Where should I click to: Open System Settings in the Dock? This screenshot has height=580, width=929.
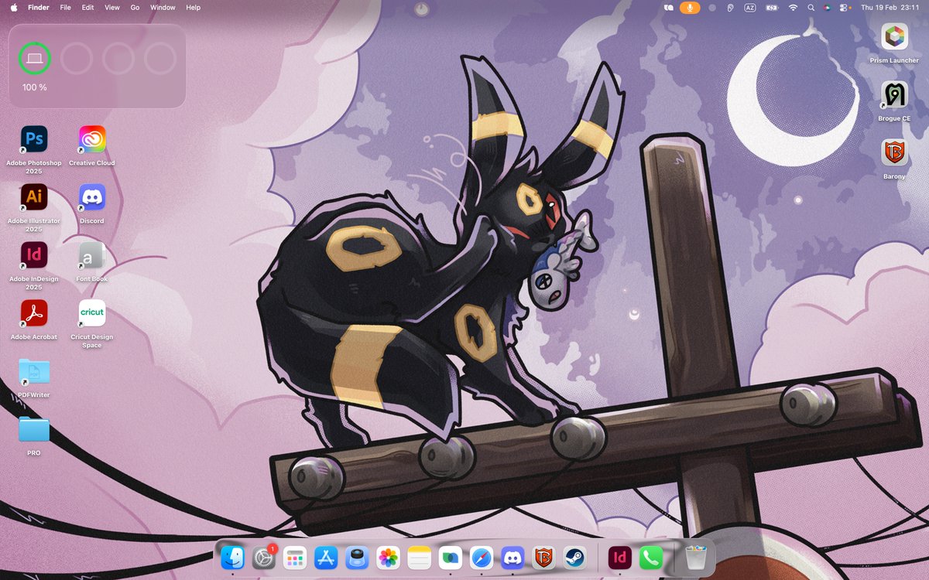(264, 558)
